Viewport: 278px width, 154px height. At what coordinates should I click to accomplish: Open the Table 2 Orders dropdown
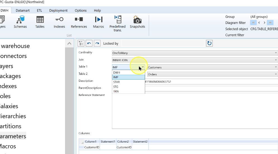[x=213, y=74]
